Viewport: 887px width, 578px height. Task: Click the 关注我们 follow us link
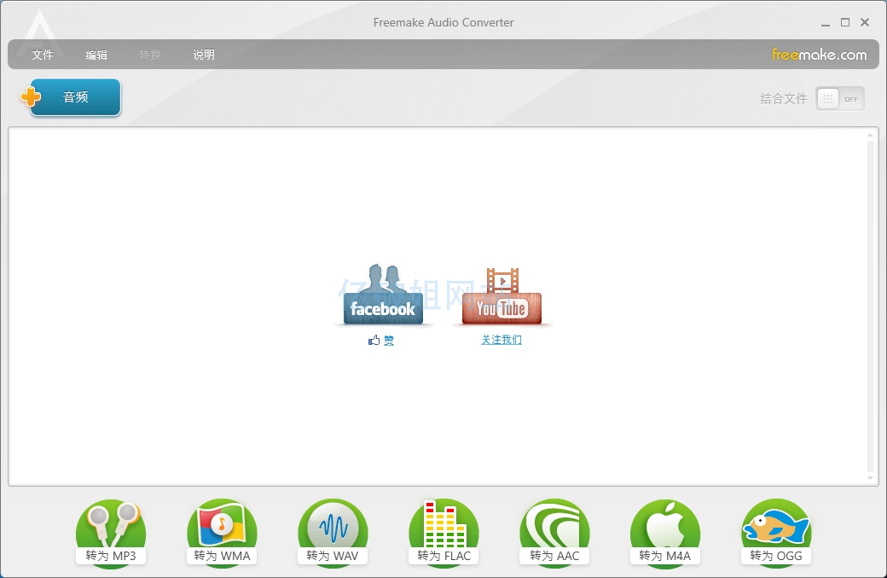click(x=501, y=340)
